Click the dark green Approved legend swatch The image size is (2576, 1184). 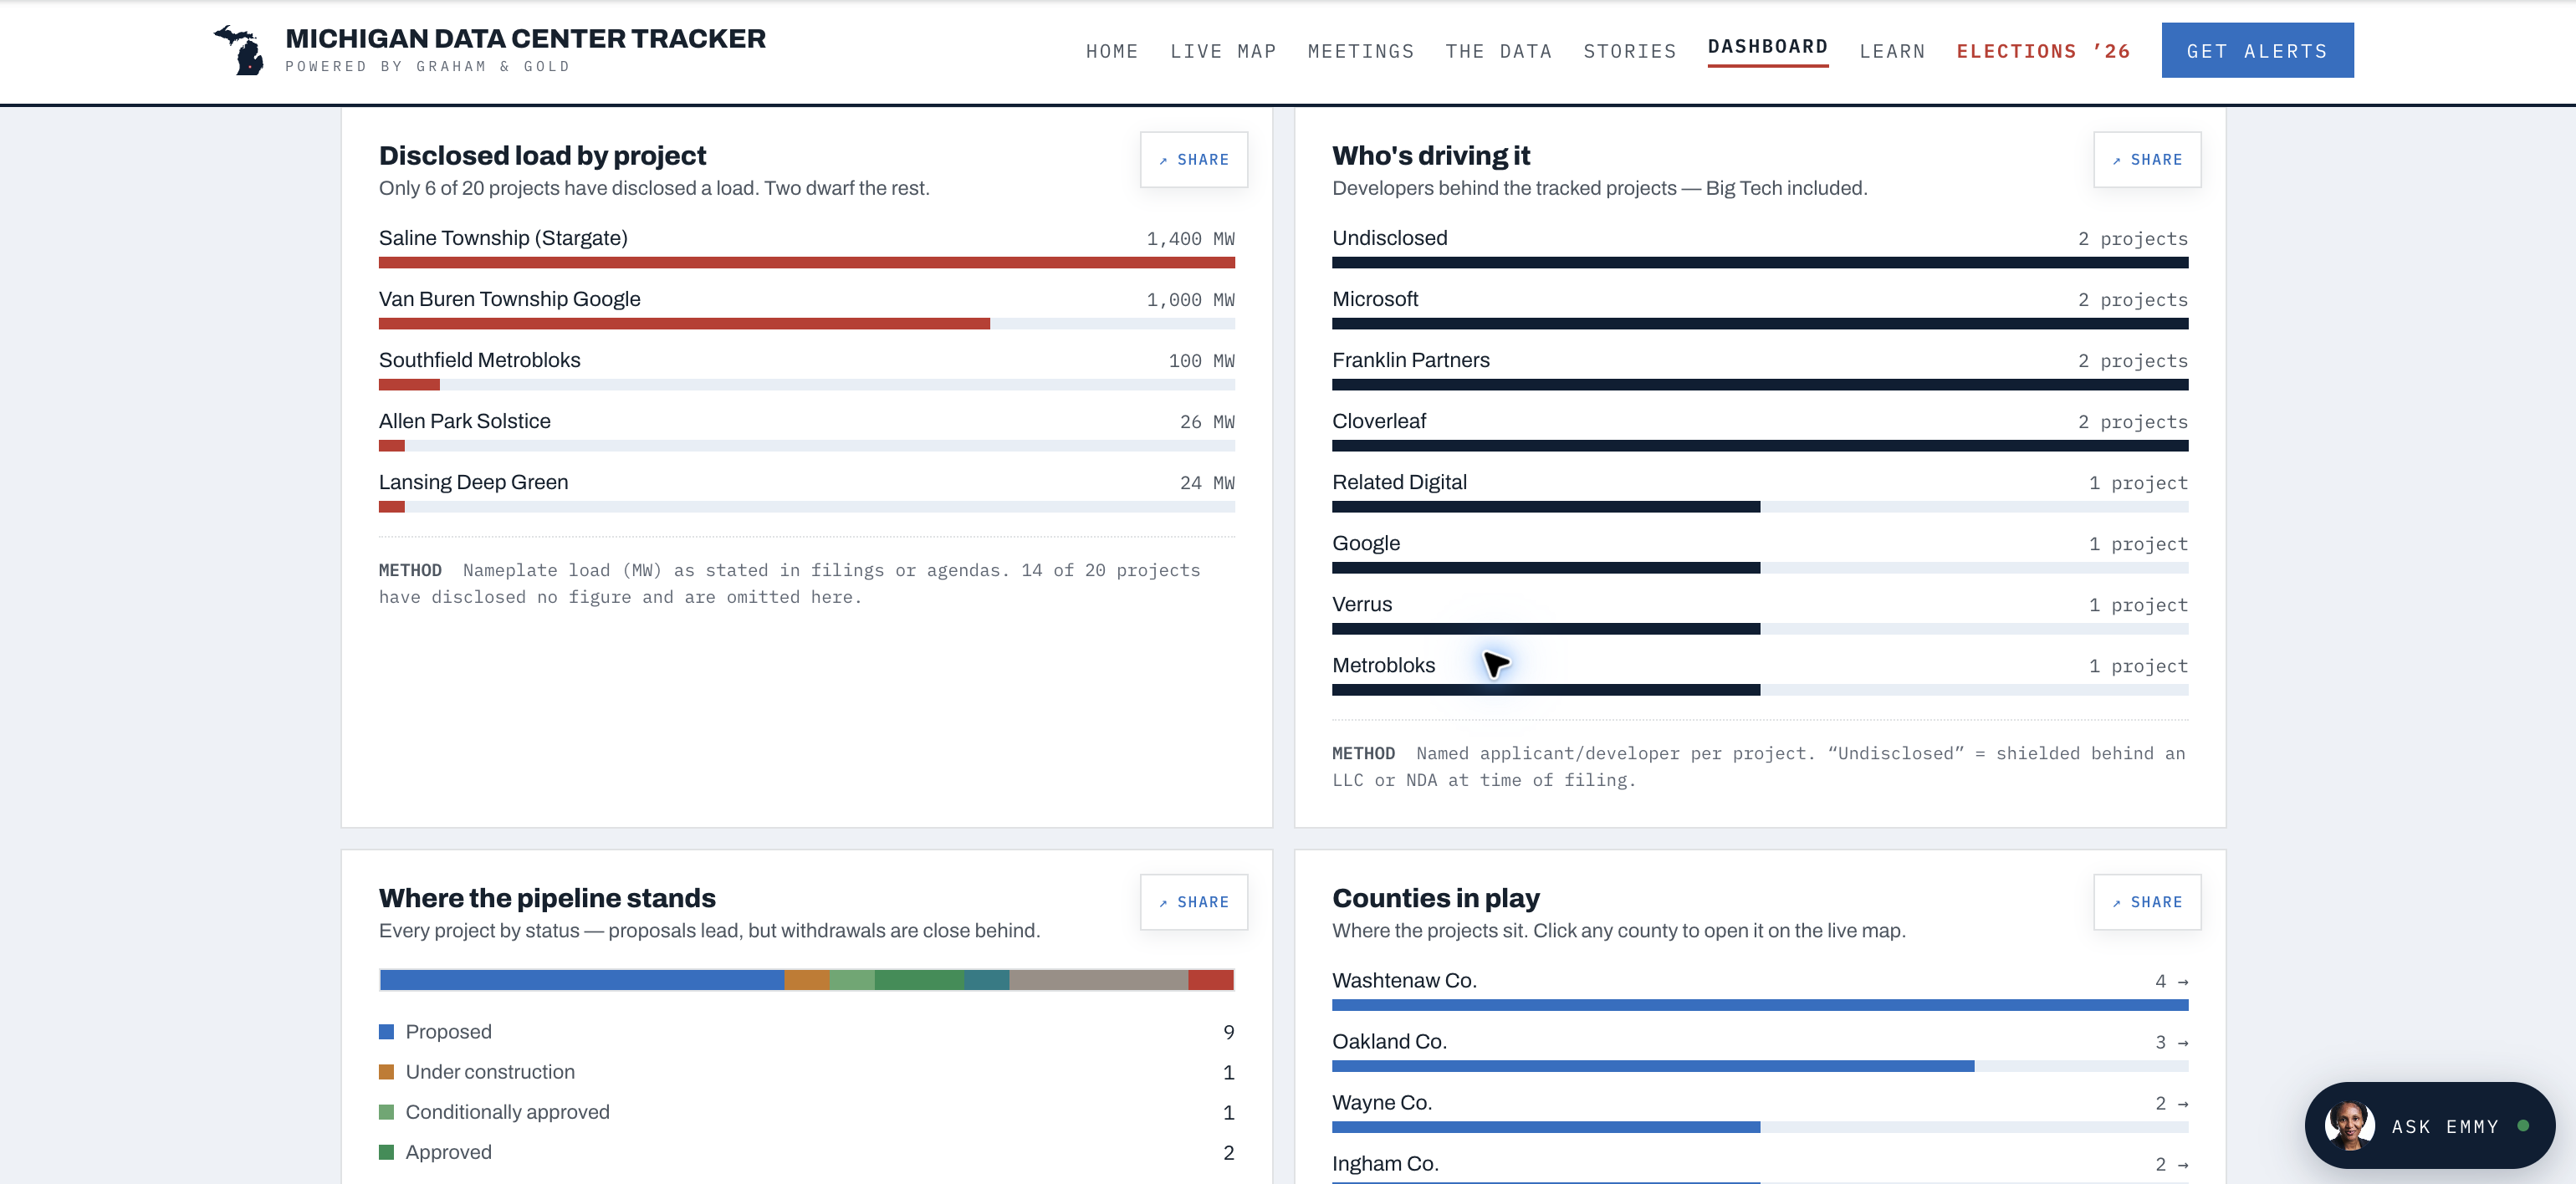click(386, 1152)
